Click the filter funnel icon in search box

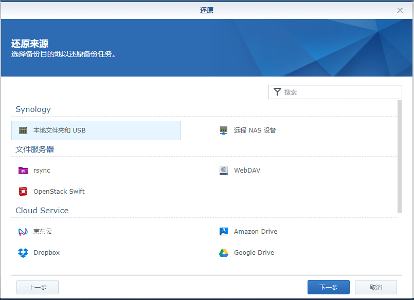[x=277, y=92]
